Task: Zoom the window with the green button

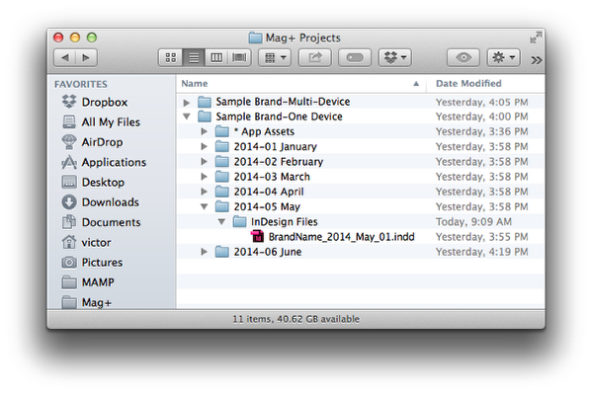Action: [92, 38]
